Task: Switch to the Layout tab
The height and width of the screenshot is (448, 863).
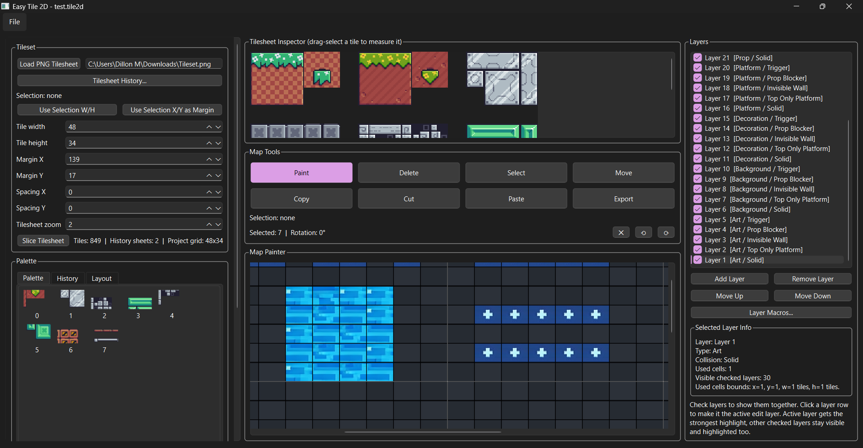Action: (102, 279)
